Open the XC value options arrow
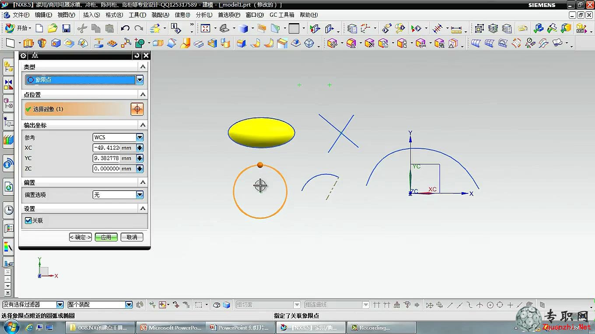The width and height of the screenshot is (595, 334). click(140, 148)
